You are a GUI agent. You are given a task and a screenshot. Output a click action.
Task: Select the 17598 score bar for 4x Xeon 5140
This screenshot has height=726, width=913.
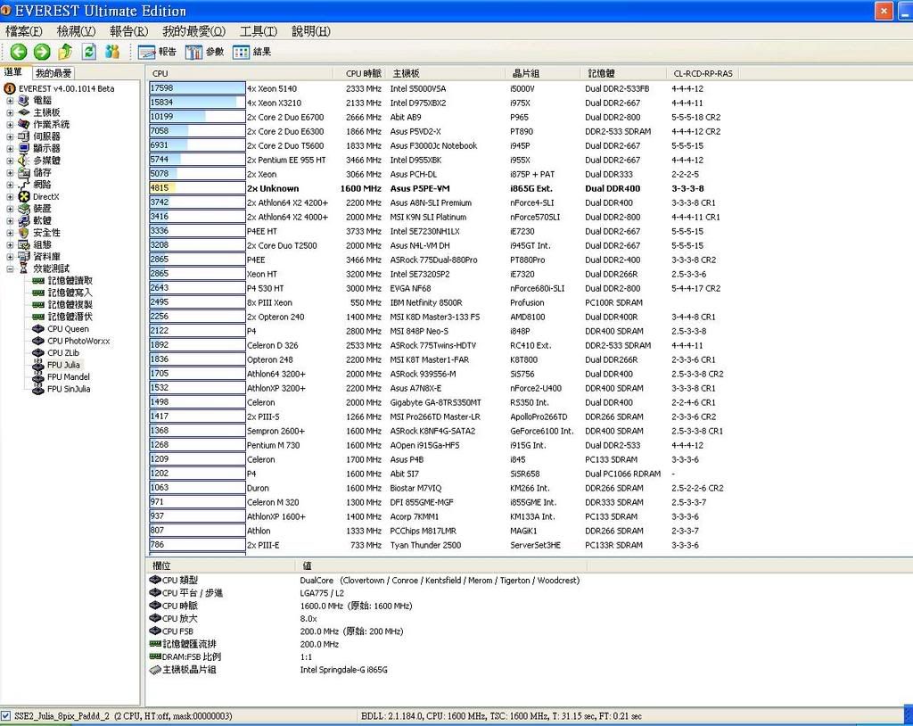[197, 88]
